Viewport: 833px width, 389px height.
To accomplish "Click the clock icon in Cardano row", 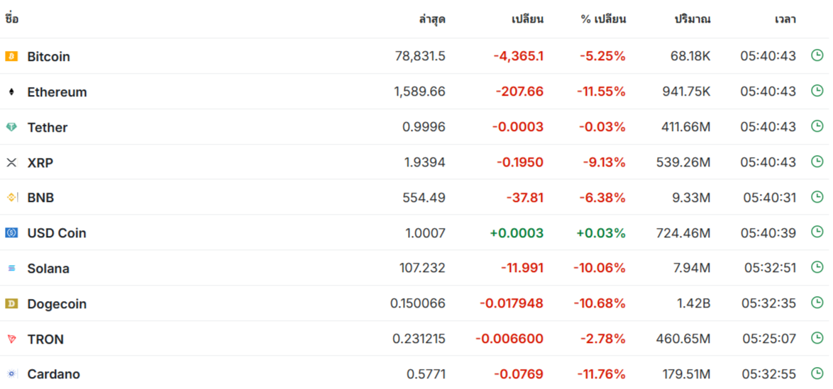I will 817,373.
